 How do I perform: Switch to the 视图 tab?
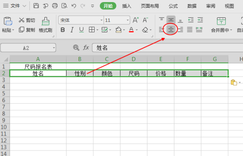[x=229, y=6]
